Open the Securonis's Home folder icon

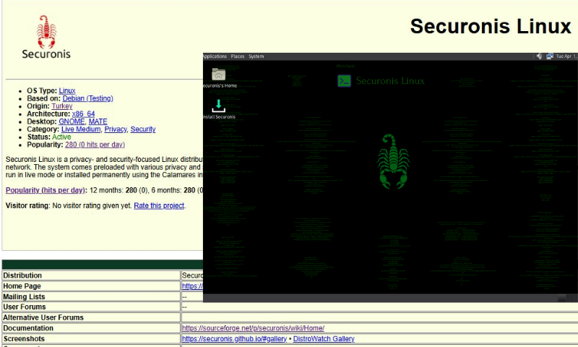(218, 74)
